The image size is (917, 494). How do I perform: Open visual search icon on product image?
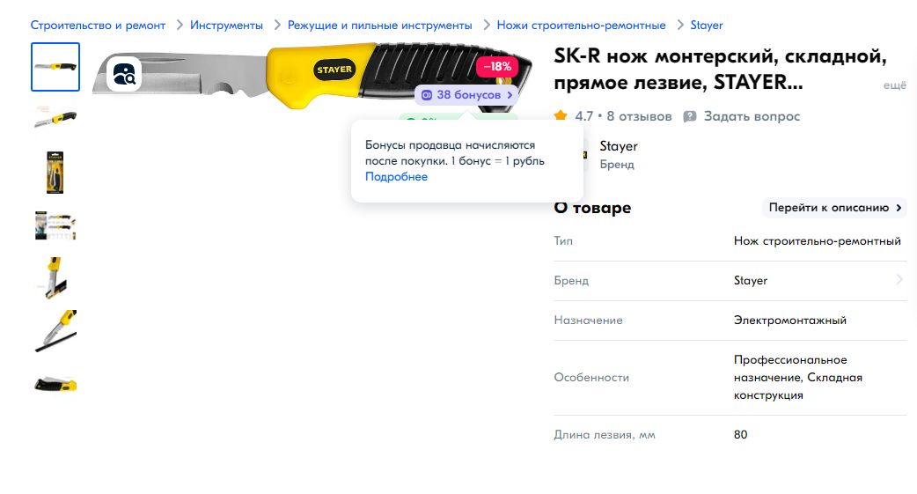(124, 74)
